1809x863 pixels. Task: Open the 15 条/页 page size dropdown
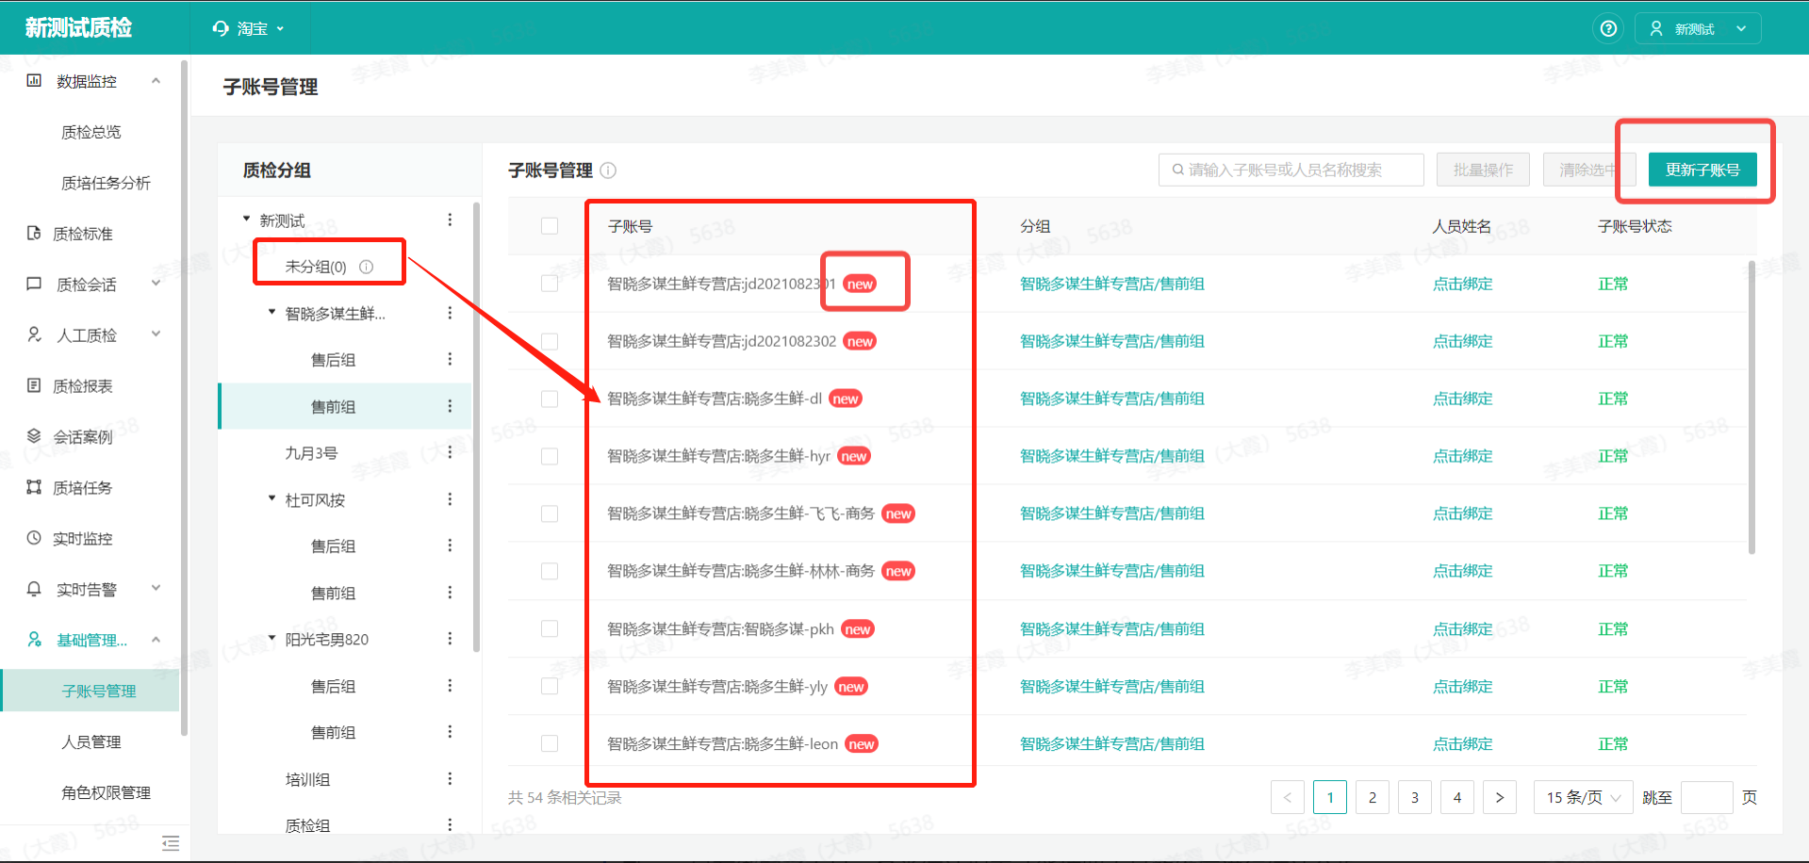(x=1584, y=798)
